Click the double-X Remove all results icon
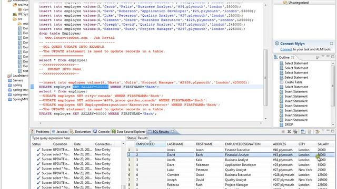Viewport: 337px width, 189px height. coord(295,132)
